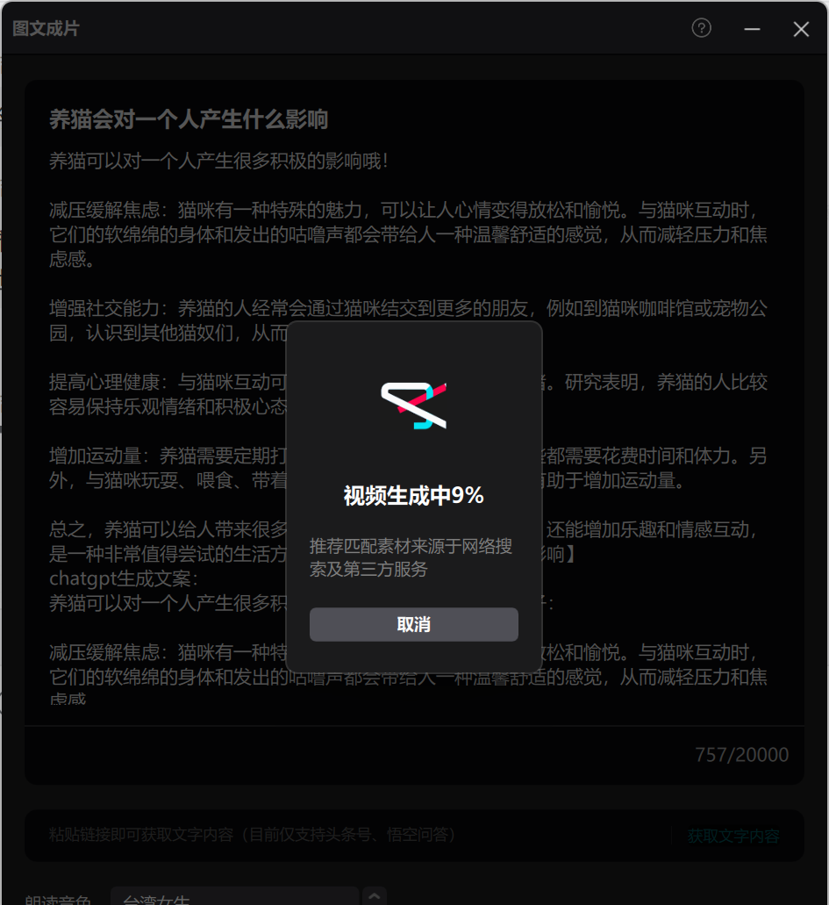Click the chatgpt生成文案 line

click(124, 578)
